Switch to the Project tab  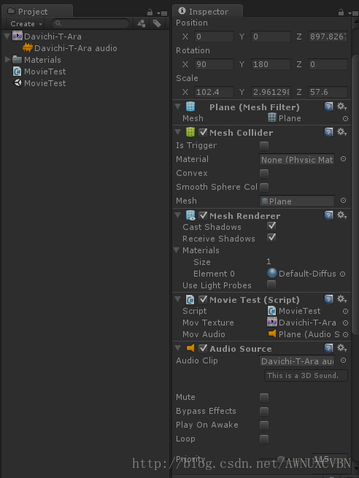[32, 12]
